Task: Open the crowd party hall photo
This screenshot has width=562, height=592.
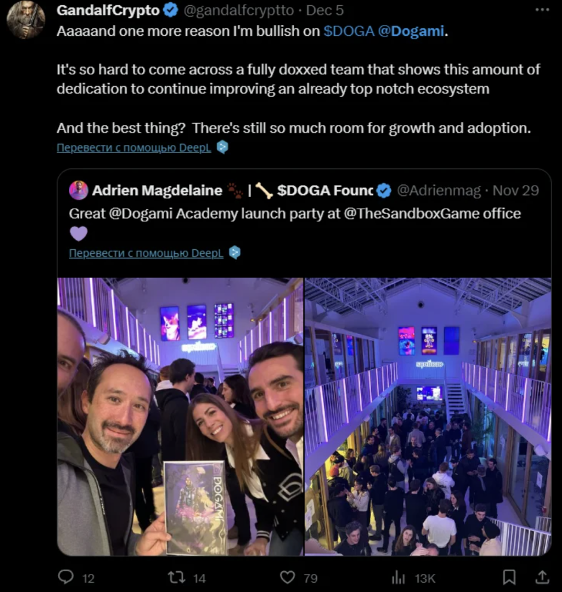Action: tap(428, 416)
